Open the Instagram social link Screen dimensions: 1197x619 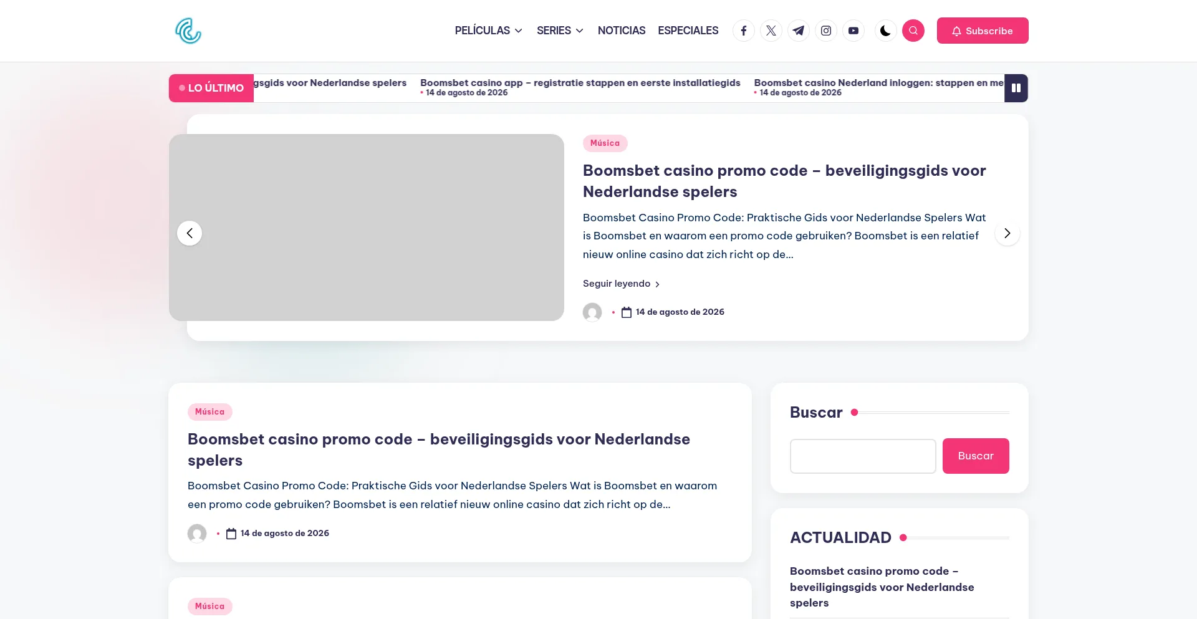826,31
